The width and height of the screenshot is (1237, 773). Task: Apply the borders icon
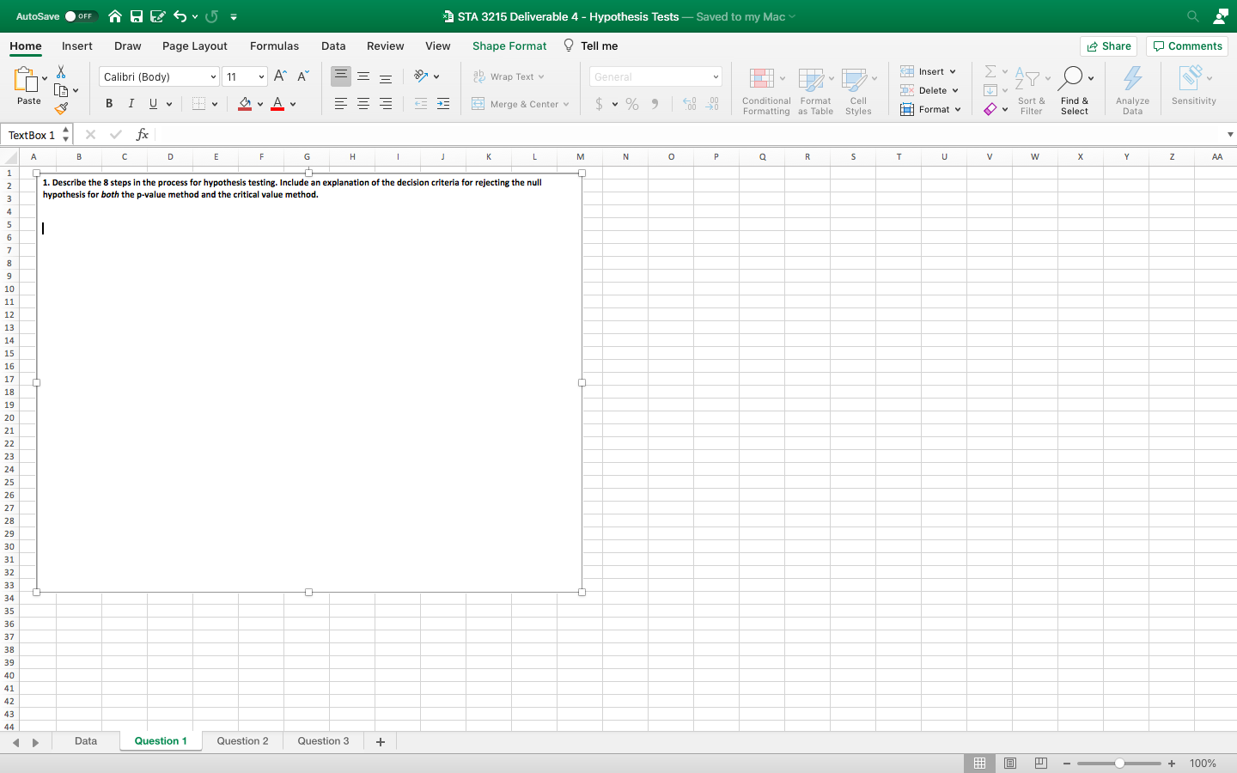point(199,104)
